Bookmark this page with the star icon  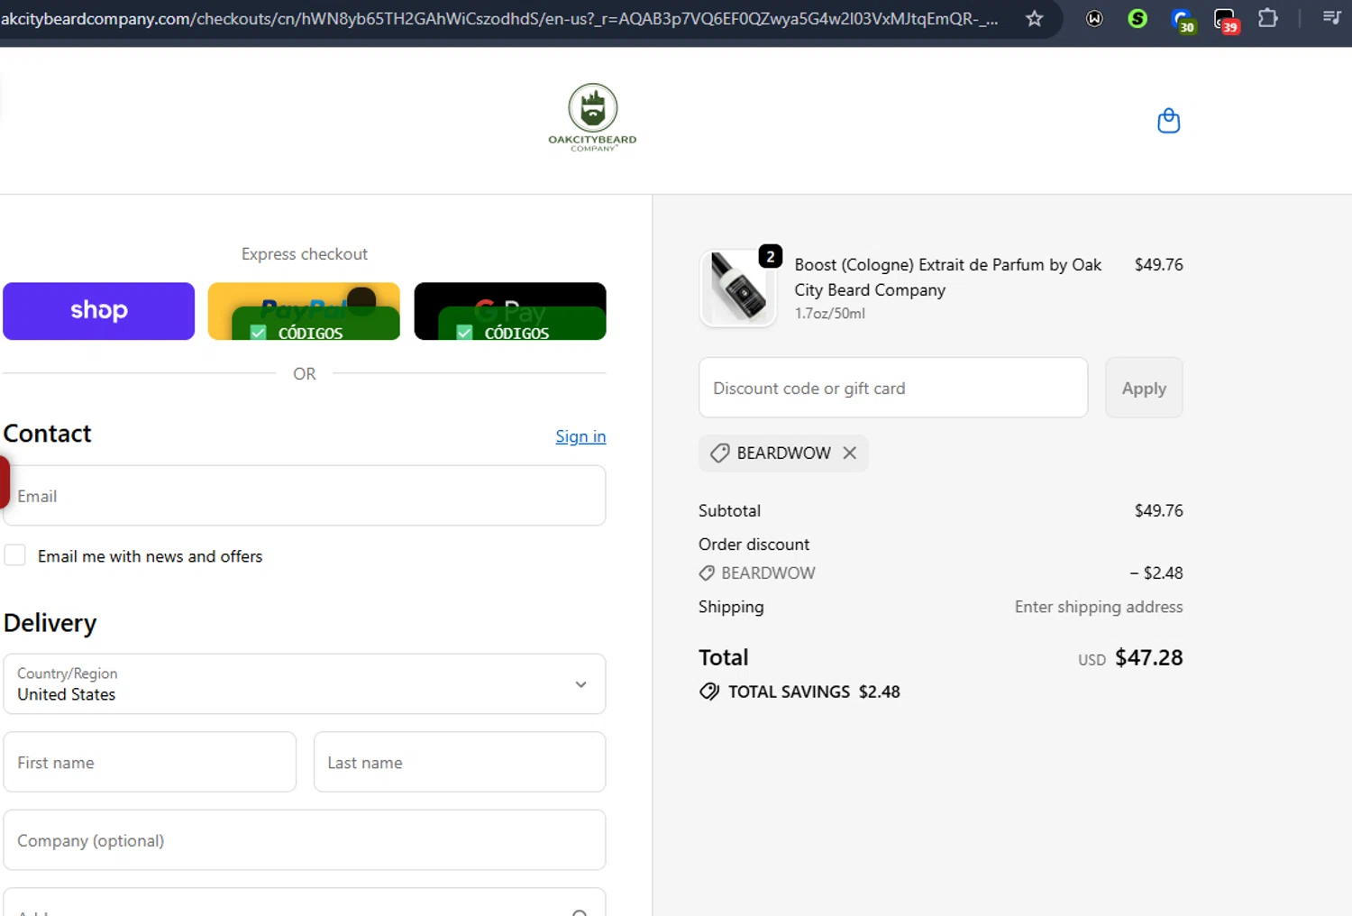(x=1034, y=18)
